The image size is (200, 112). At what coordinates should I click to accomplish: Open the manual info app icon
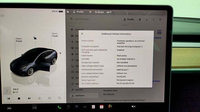[x=93, y=107]
